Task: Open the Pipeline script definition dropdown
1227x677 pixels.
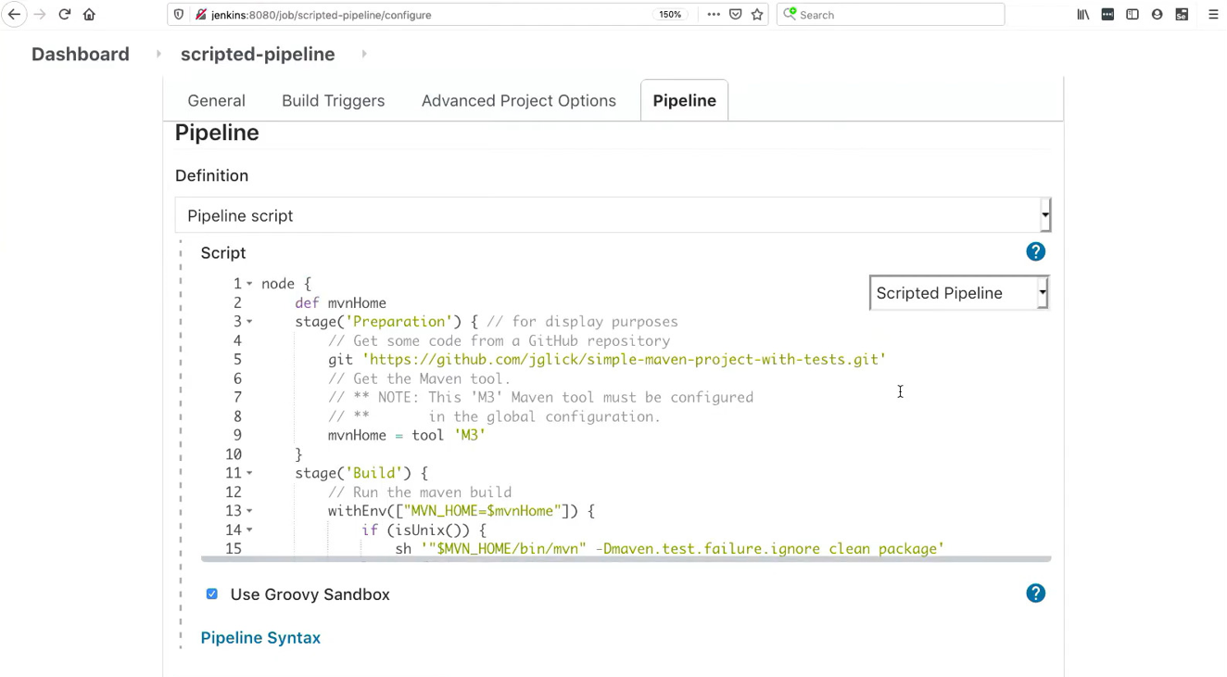Action: point(612,216)
